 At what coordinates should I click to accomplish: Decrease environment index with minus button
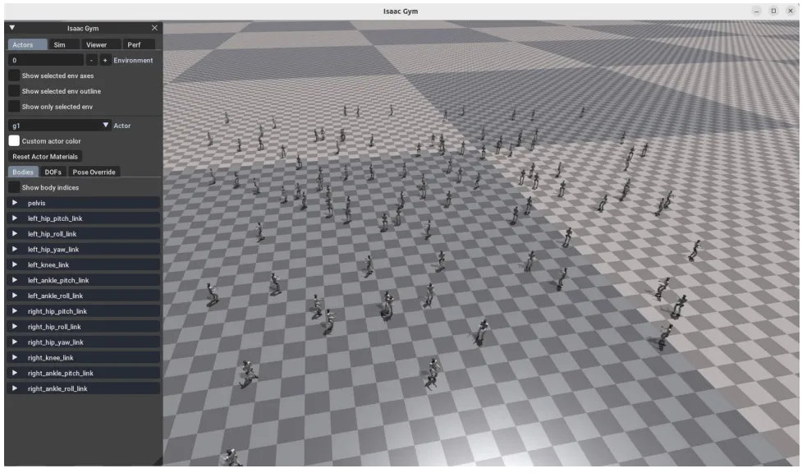click(91, 60)
